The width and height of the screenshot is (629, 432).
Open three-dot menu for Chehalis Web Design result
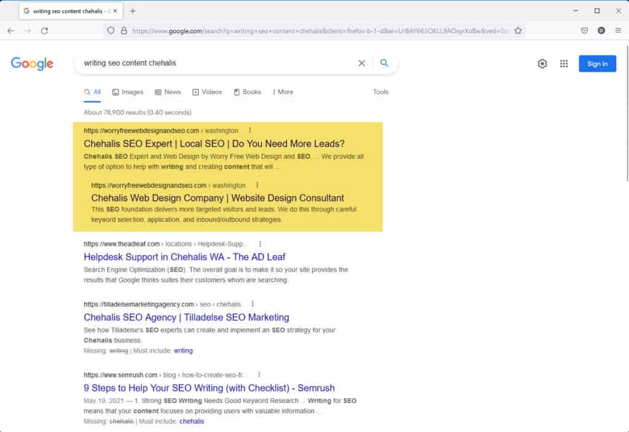click(x=257, y=185)
